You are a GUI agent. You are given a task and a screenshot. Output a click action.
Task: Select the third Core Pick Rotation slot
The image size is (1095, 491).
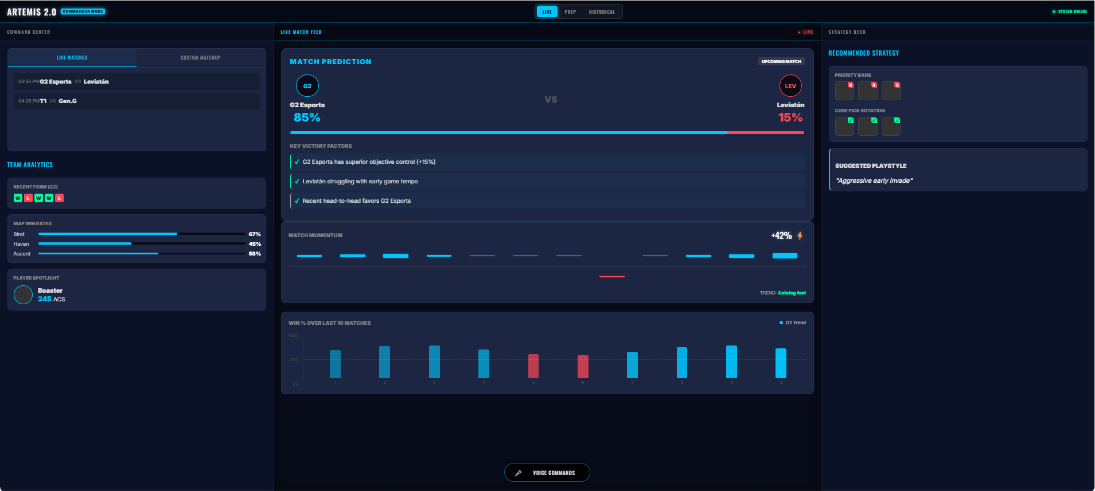(891, 126)
